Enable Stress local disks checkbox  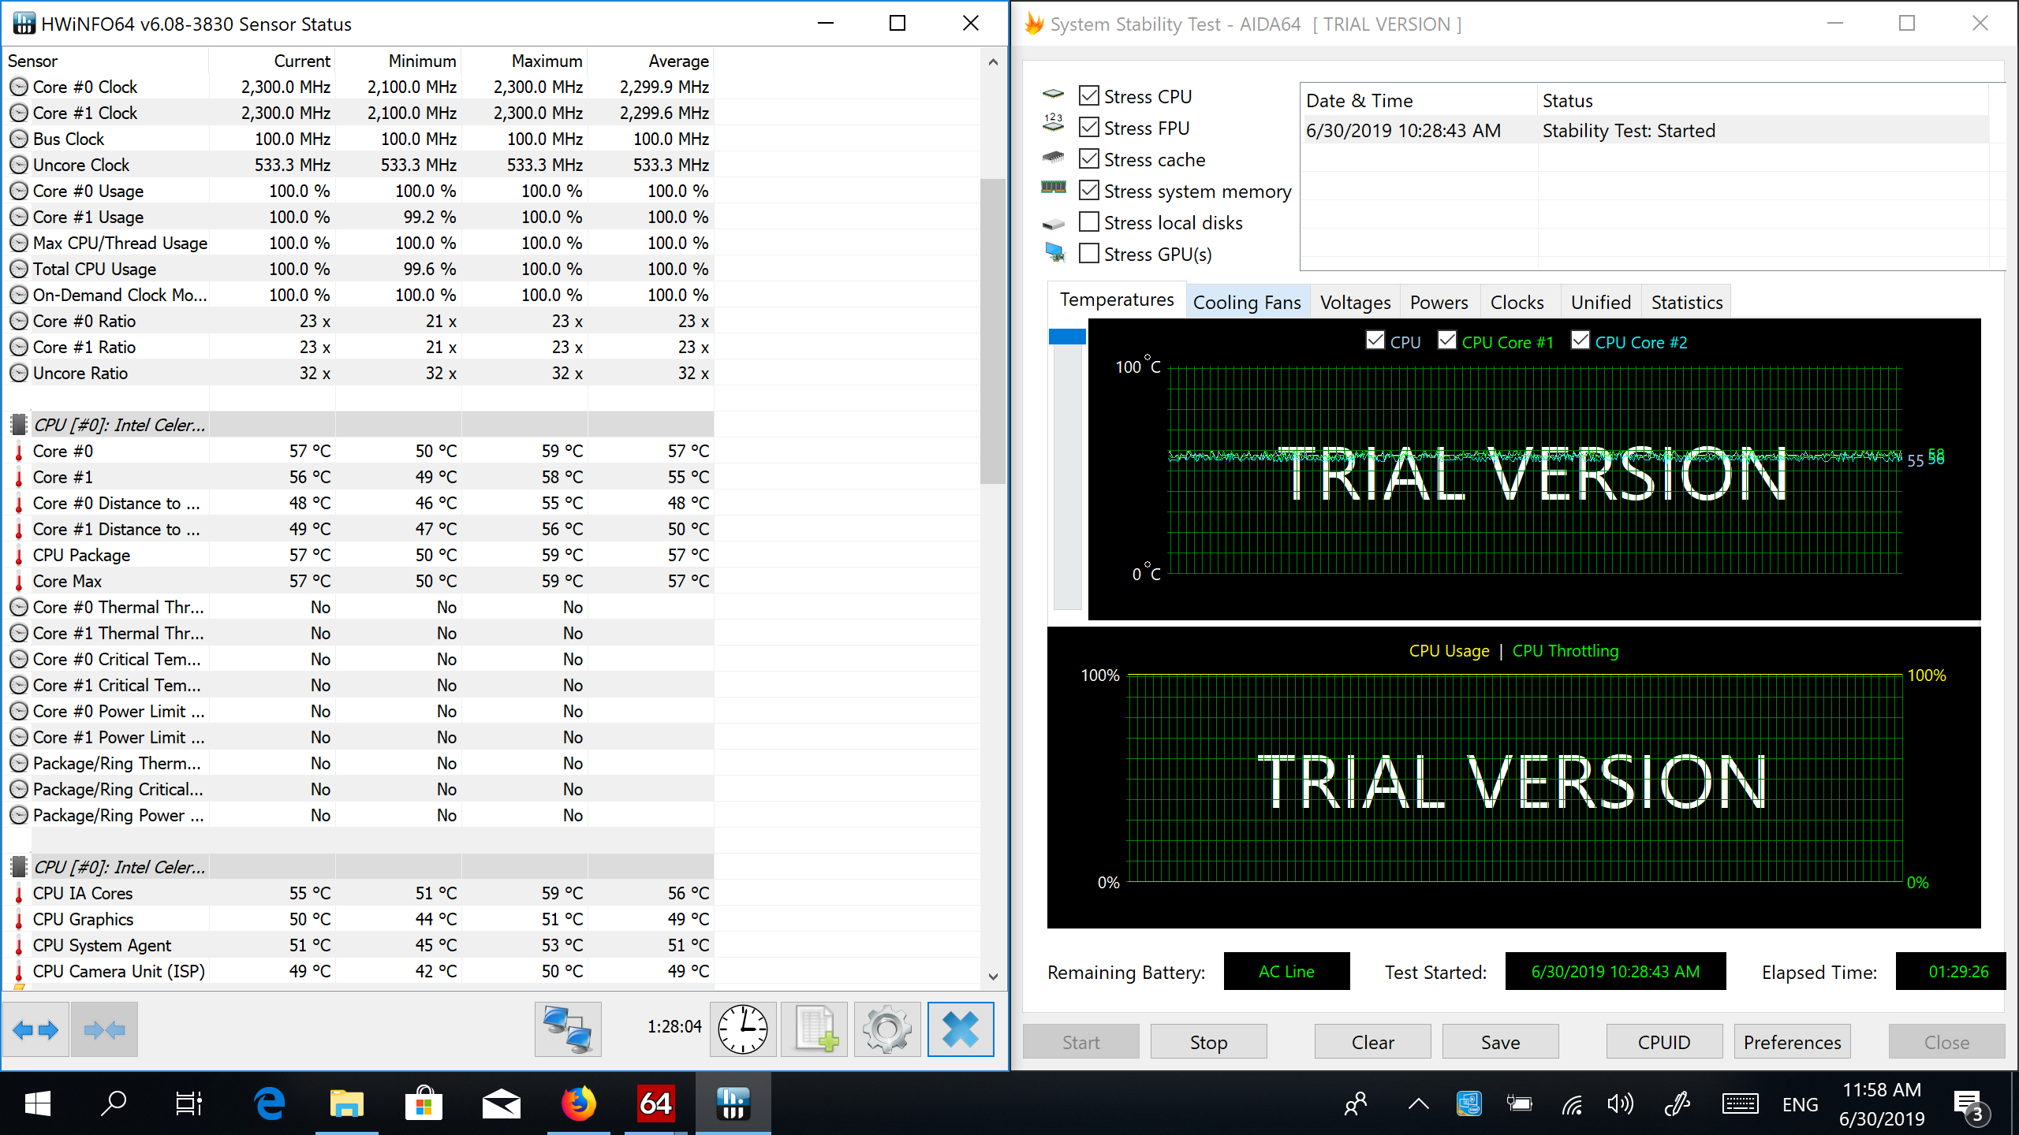tap(1089, 222)
